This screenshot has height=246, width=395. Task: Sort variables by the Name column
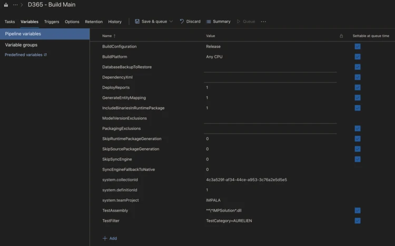(107, 36)
